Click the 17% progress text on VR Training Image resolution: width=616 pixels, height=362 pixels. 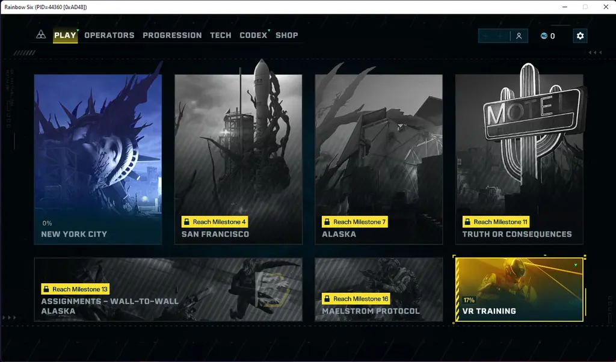tap(469, 300)
